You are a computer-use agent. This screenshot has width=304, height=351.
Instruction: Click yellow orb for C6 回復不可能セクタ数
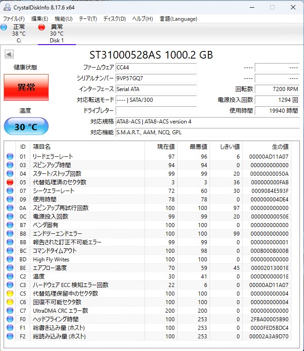pos(10,302)
